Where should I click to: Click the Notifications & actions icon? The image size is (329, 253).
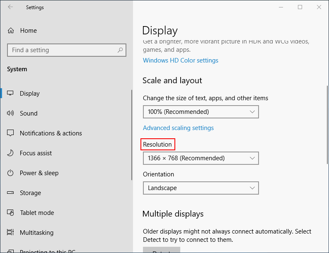(x=11, y=133)
